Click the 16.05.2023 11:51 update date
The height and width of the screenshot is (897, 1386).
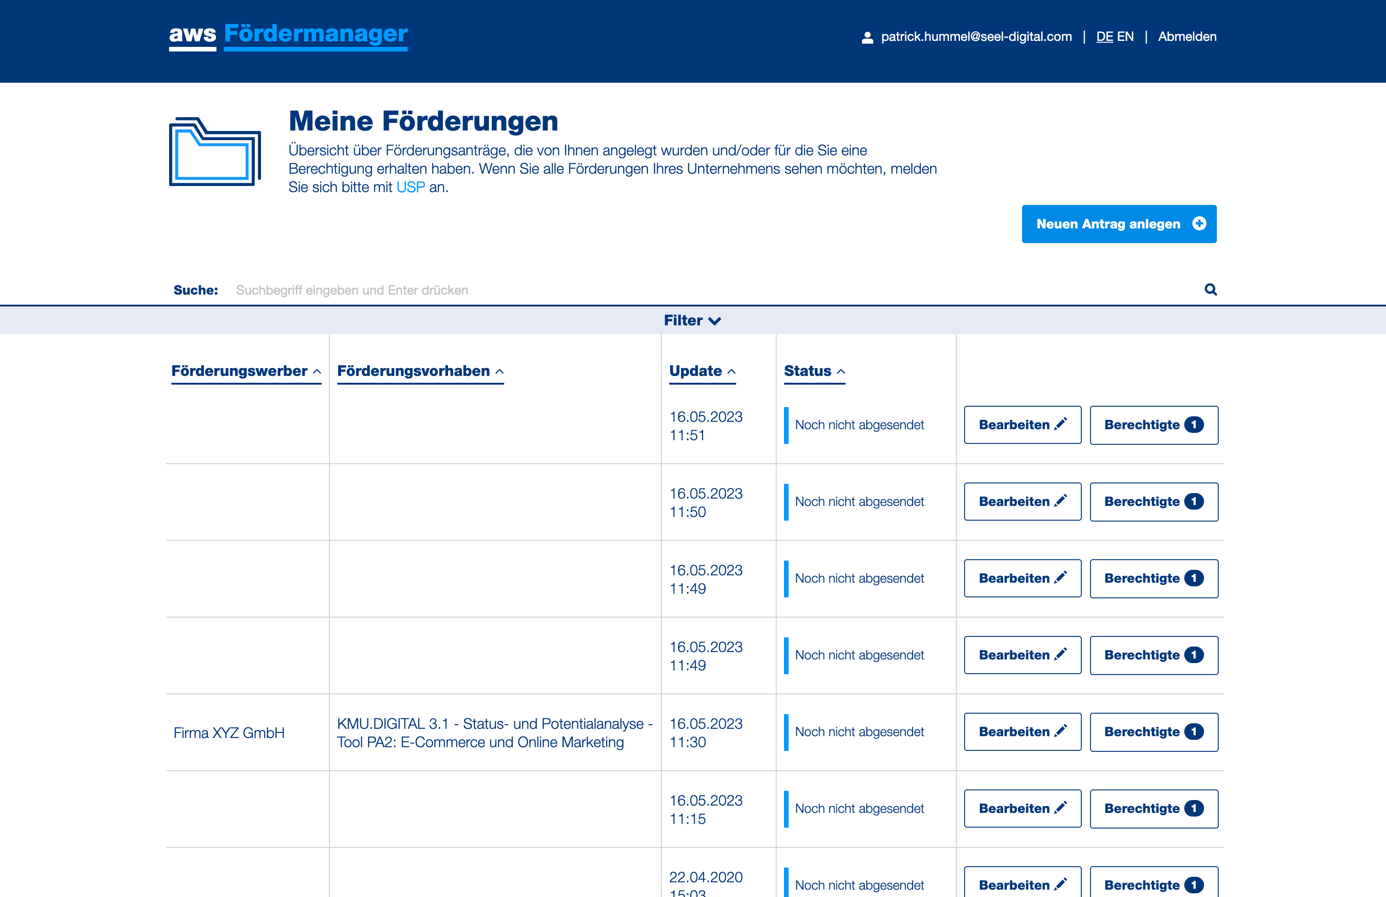pyautogui.click(x=706, y=426)
